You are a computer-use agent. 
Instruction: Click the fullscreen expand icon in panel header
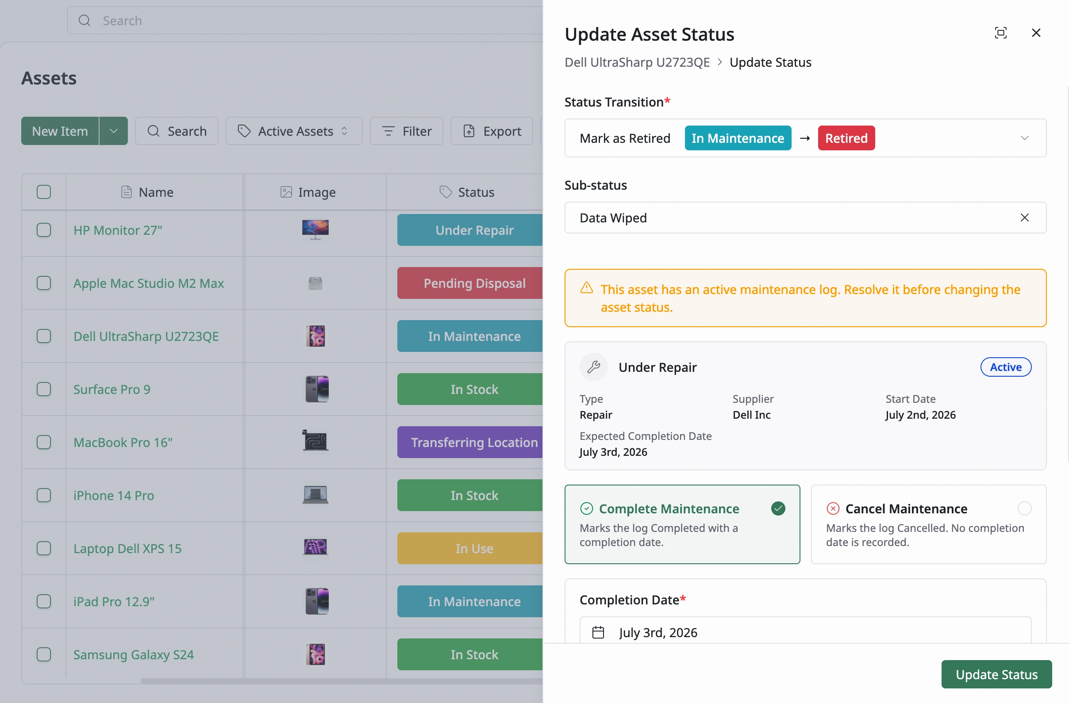[1000, 33]
